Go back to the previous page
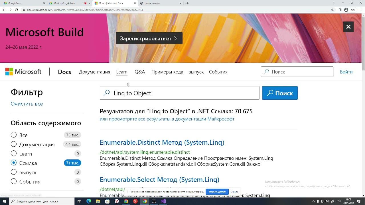Screen dimensions: 365x205 4,10
